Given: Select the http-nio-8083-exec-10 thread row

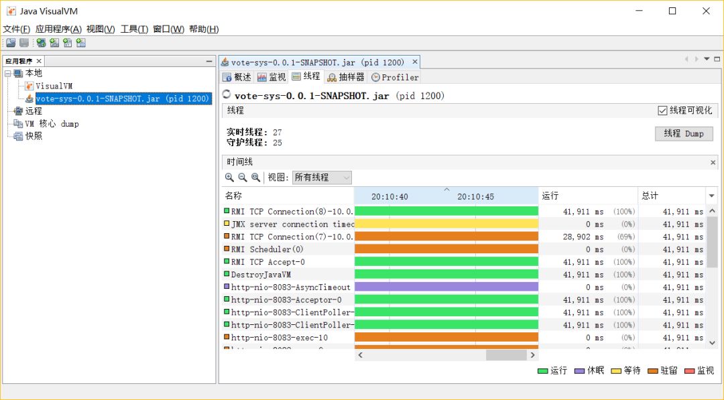Looking at the screenshot, I should [464, 338].
